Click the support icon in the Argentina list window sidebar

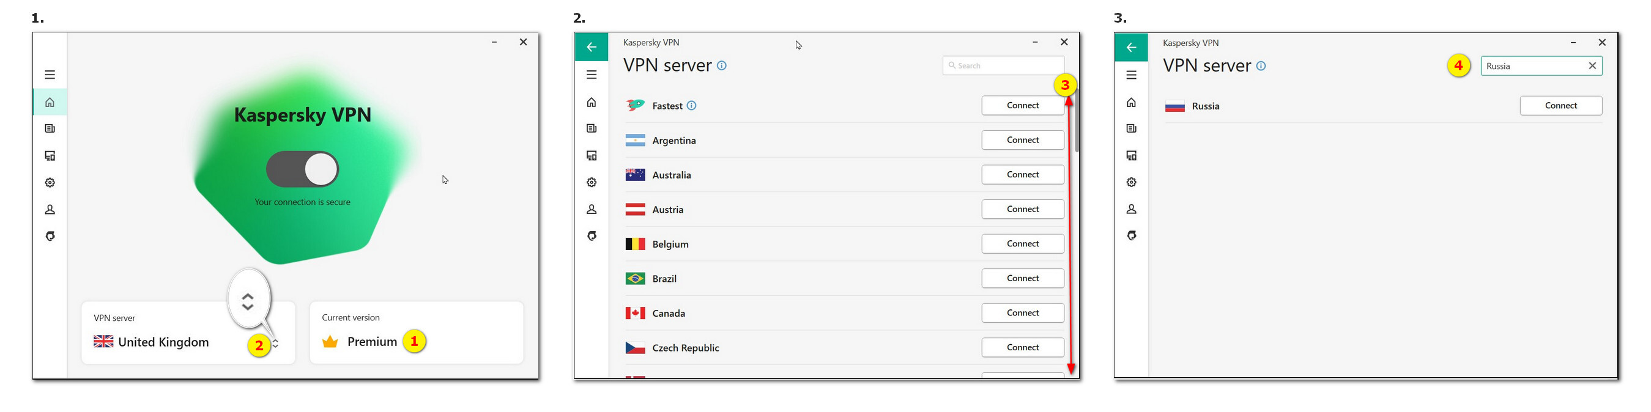tap(592, 236)
